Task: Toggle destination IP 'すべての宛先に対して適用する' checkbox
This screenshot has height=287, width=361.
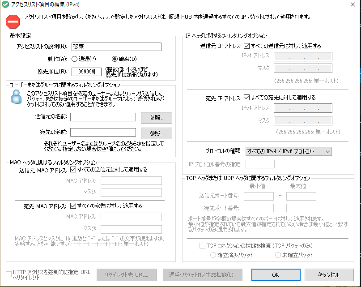Action: pos(246,97)
